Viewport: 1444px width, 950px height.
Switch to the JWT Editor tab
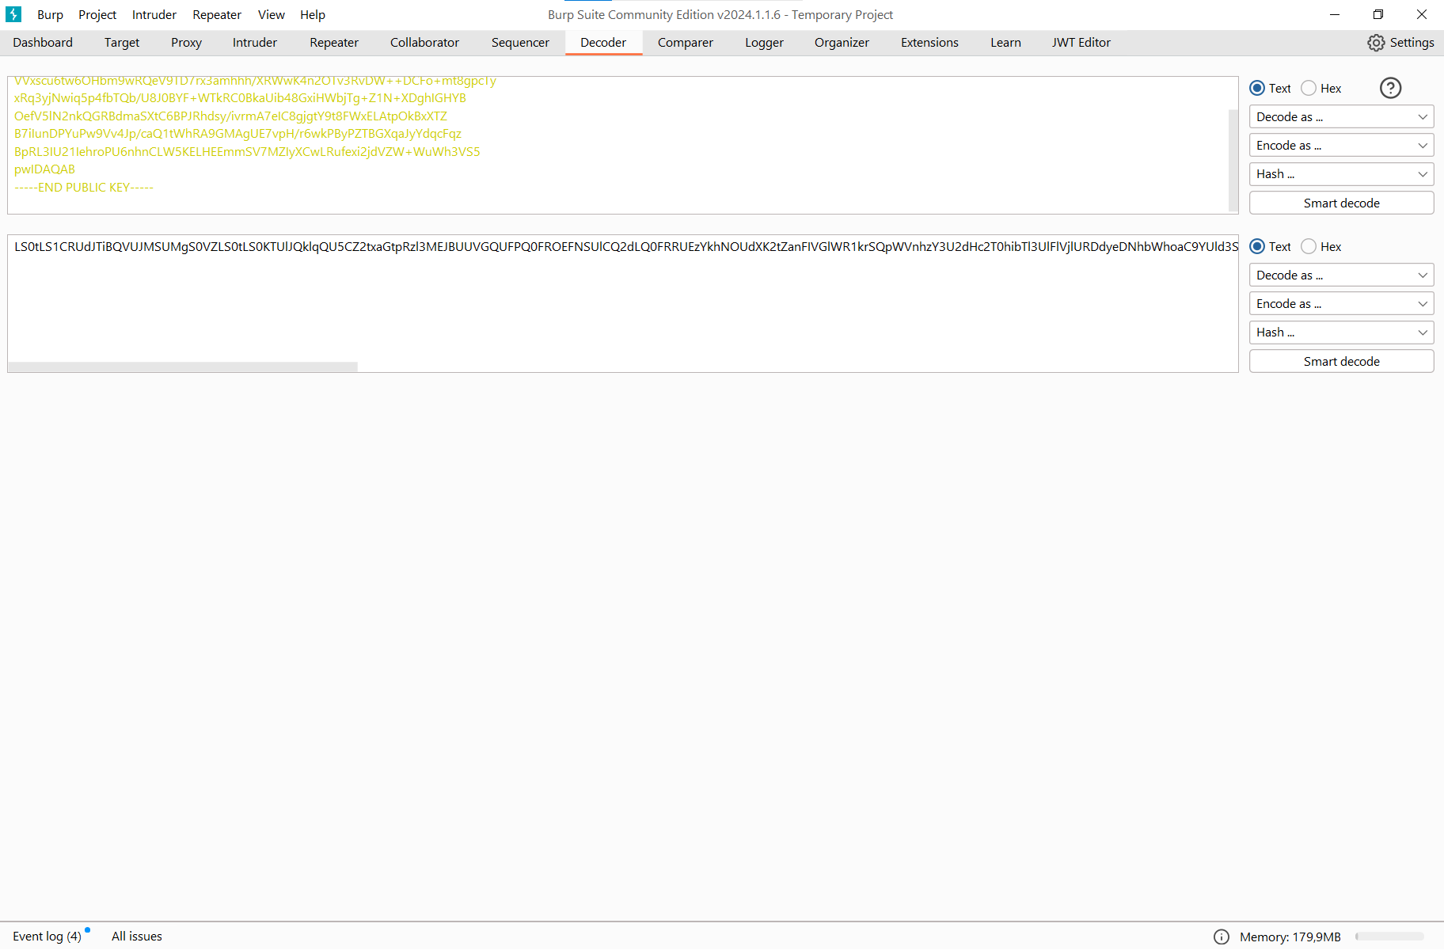[x=1081, y=43]
